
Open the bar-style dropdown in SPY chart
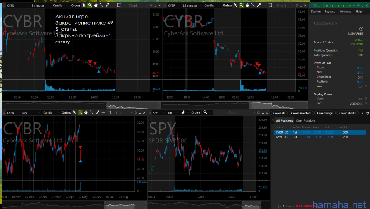pyautogui.click(x=184, y=113)
